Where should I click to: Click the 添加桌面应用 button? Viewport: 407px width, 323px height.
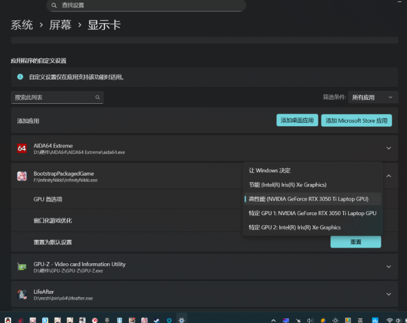[x=297, y=120]
